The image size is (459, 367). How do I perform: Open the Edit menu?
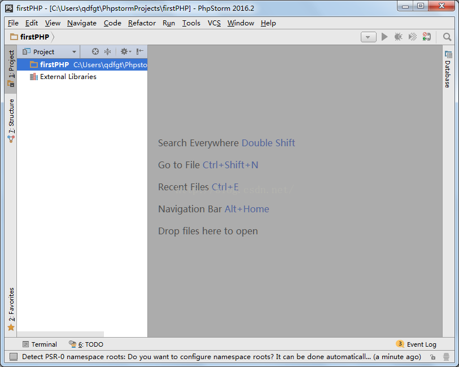(32, 23)
